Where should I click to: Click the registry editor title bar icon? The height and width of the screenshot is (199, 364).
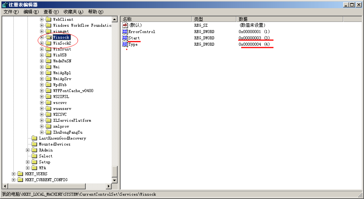(5, 5)
